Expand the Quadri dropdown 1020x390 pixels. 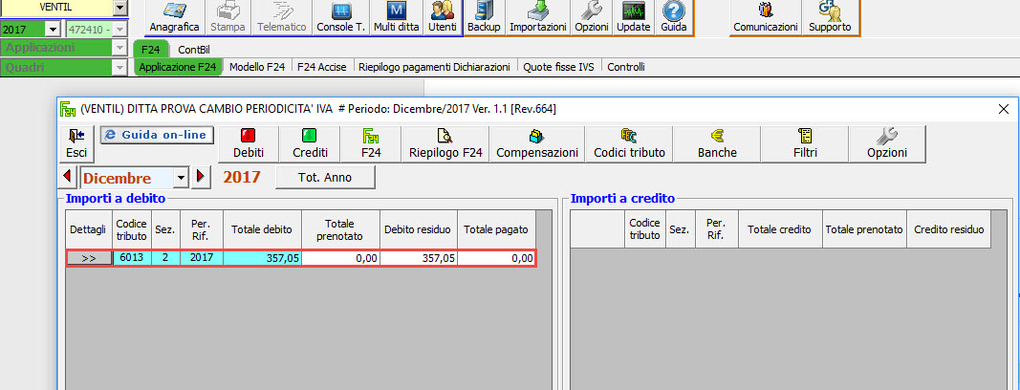(x=119, y=68)
